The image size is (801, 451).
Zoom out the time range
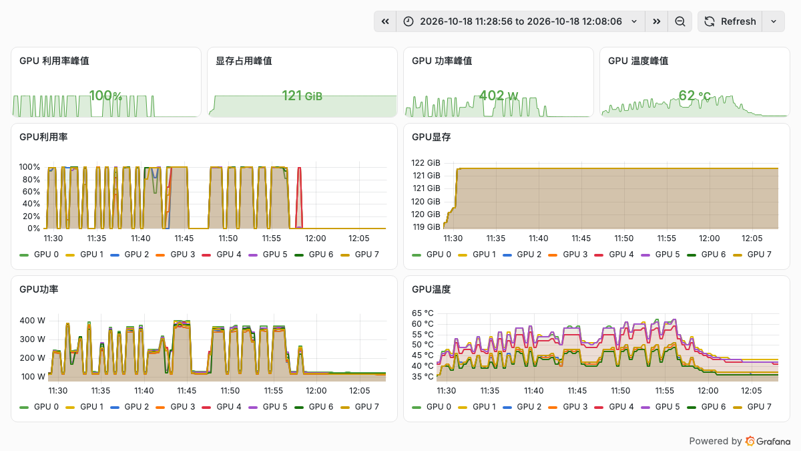tap(680, 21)
